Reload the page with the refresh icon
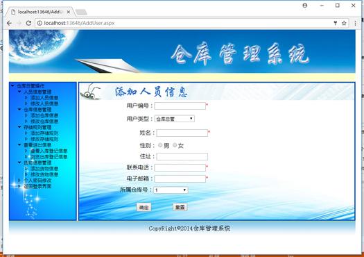This screenshot has width=364, height=257. click(x=28, y=23)
